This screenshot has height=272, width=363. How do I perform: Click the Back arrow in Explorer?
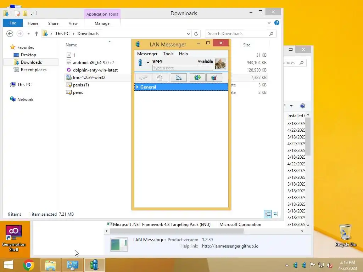pos(10,34)
